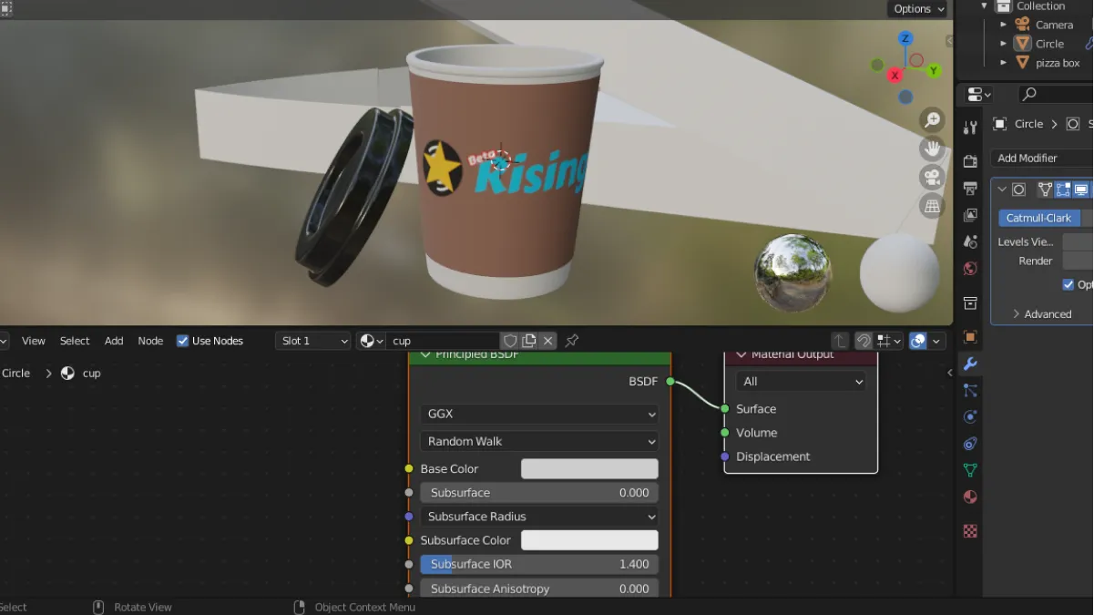
Task: Toggle fake user shield for cup material
Action: tap(511, 341)
